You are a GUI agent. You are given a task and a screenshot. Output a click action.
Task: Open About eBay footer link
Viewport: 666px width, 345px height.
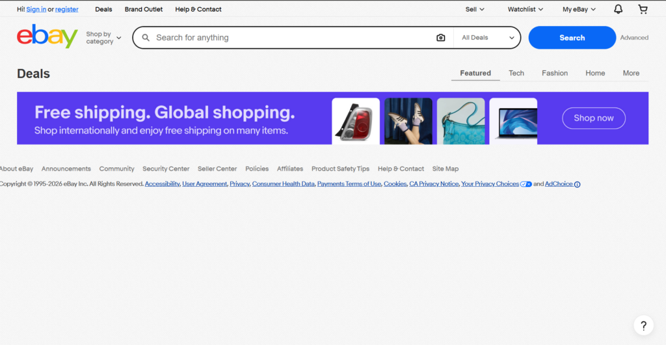pyautogui.click(x=16, y=169)
